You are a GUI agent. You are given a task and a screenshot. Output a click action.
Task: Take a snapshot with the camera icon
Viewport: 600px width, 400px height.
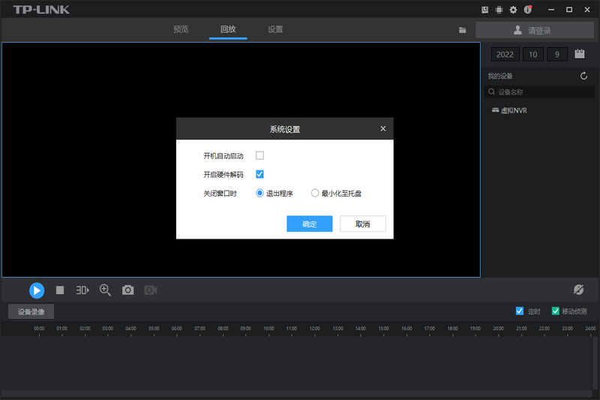tap(127, 290)
